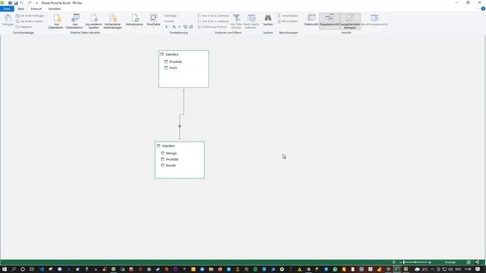Open the Datentyp dropdown
This screenshot has width=486, height=273.
[x=171, y=15]
